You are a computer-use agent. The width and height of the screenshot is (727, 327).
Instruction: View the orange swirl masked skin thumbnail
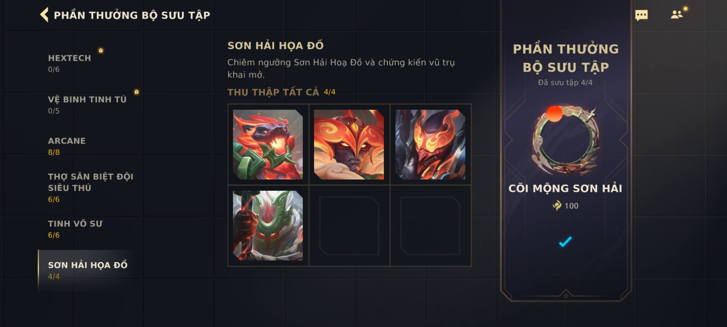click(x=349, y=144)
